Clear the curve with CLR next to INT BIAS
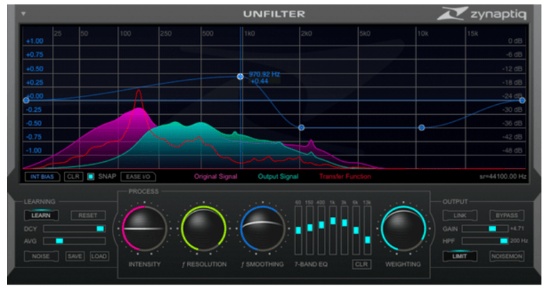Image resolution: width=548 pixels, height=291 pixels. point(73,177)
